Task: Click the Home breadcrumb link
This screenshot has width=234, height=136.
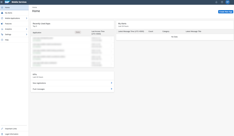Action: pyautogui.click(x=35, y=7)
